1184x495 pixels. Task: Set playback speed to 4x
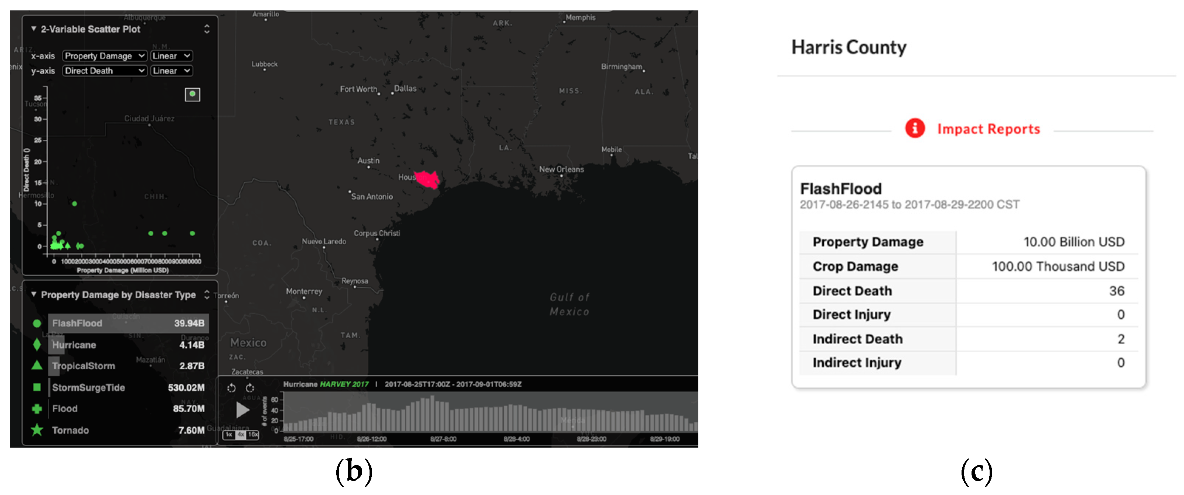click(x=241, y=434)
